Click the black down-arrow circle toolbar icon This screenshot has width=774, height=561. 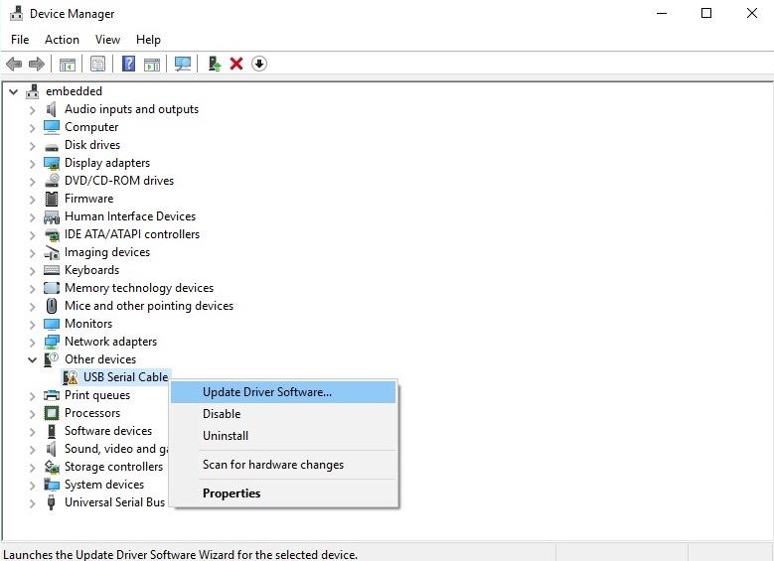(259, 64)
